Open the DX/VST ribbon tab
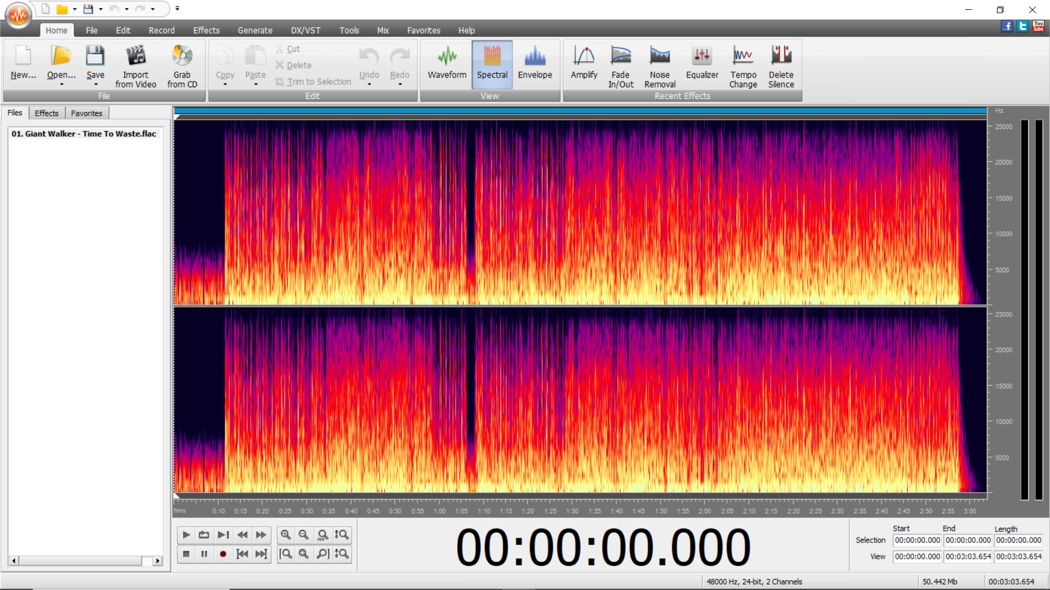Screen dimensions: 1050x590 (306, 30)
